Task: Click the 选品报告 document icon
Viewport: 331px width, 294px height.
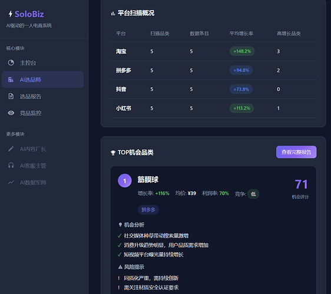Action: [x=11, y=96]
